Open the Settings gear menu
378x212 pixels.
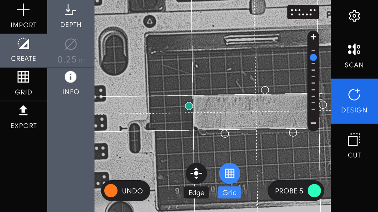click(x=354, y=16)
